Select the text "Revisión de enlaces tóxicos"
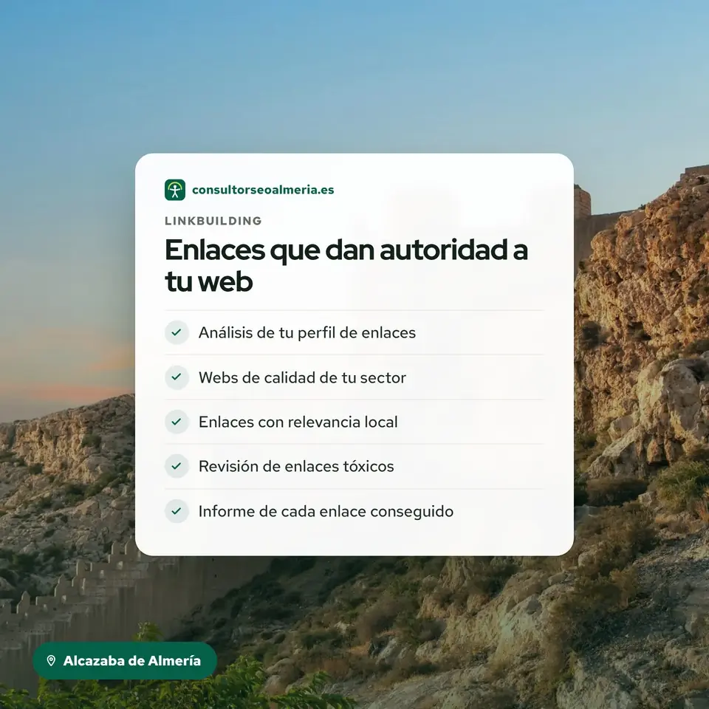 pyautogui.click(x=296, y=467)
